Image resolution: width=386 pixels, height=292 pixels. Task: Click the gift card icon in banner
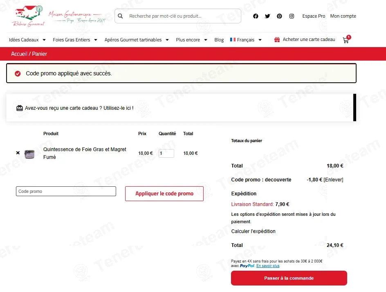[20, 108]
